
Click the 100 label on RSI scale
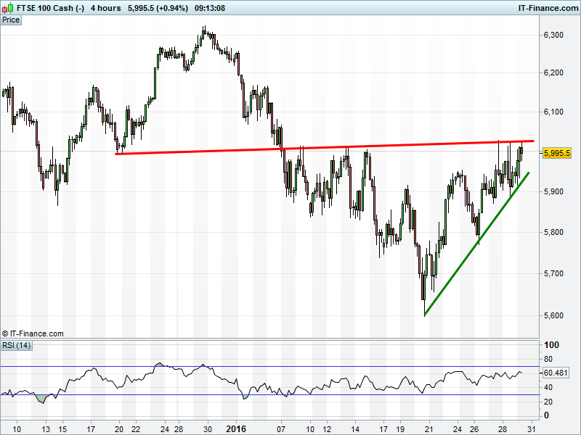551,345
